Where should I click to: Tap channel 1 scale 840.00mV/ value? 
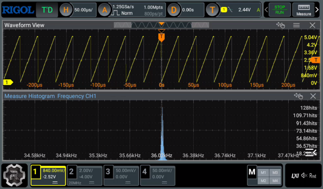tap(54, 171)
